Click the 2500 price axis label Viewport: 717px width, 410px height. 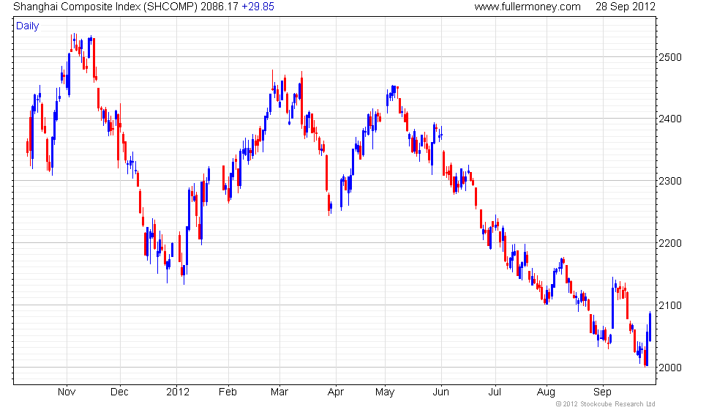pos(670,57)
